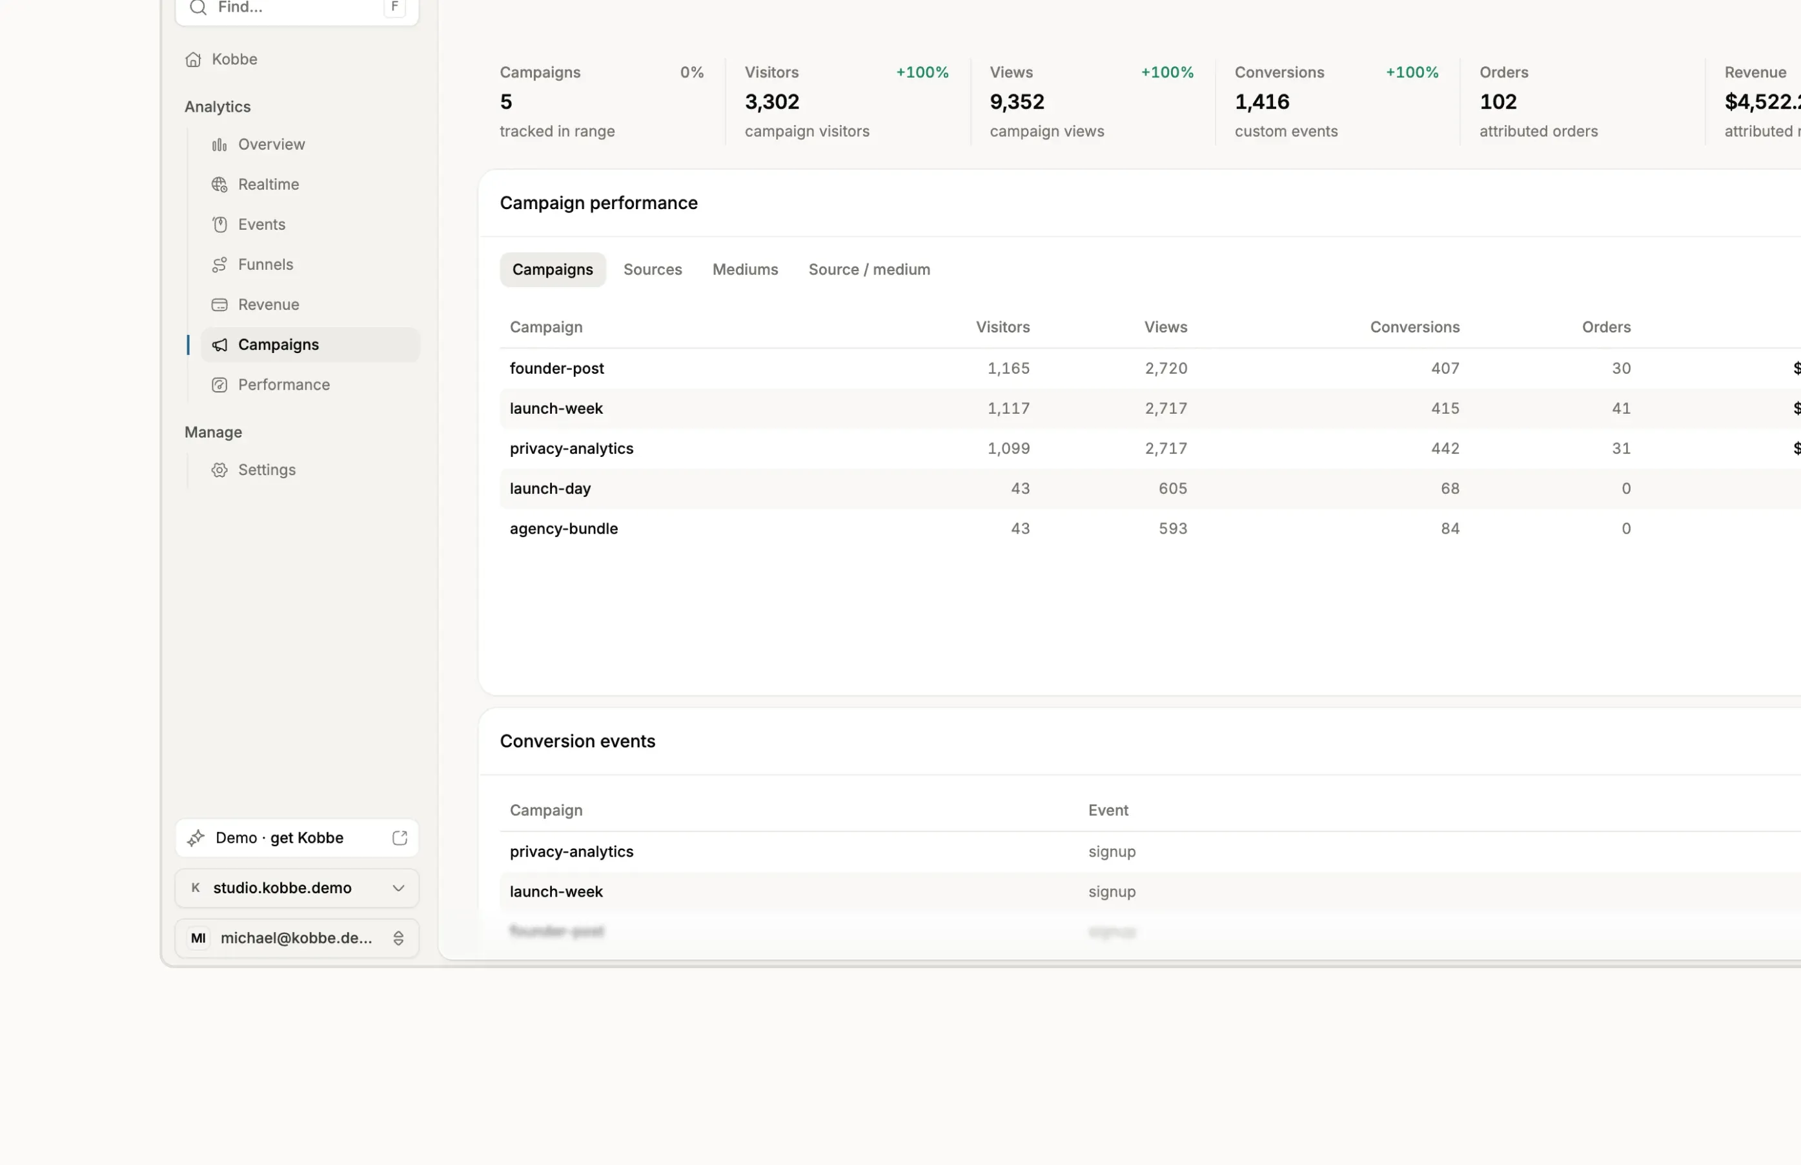
Task: Click the Conversions column header
Action: 1414,327
